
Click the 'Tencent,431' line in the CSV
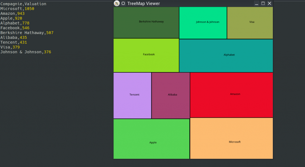click(x=13, y=42)
